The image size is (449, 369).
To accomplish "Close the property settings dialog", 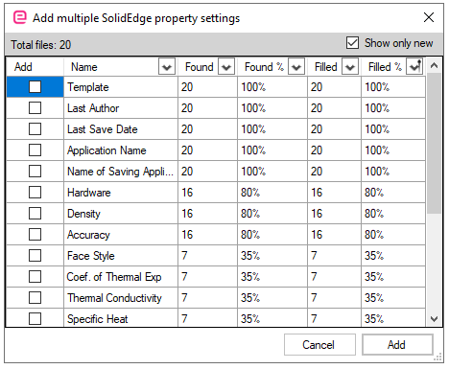I will pyautogui.click(x=429, y=17).
